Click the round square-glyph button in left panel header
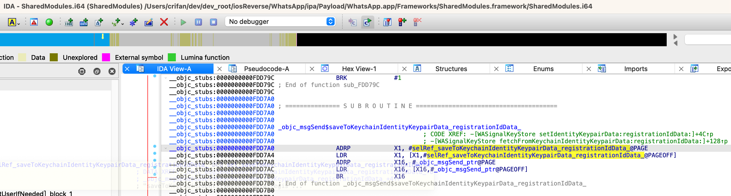731x196 pixels. [82, 71]
